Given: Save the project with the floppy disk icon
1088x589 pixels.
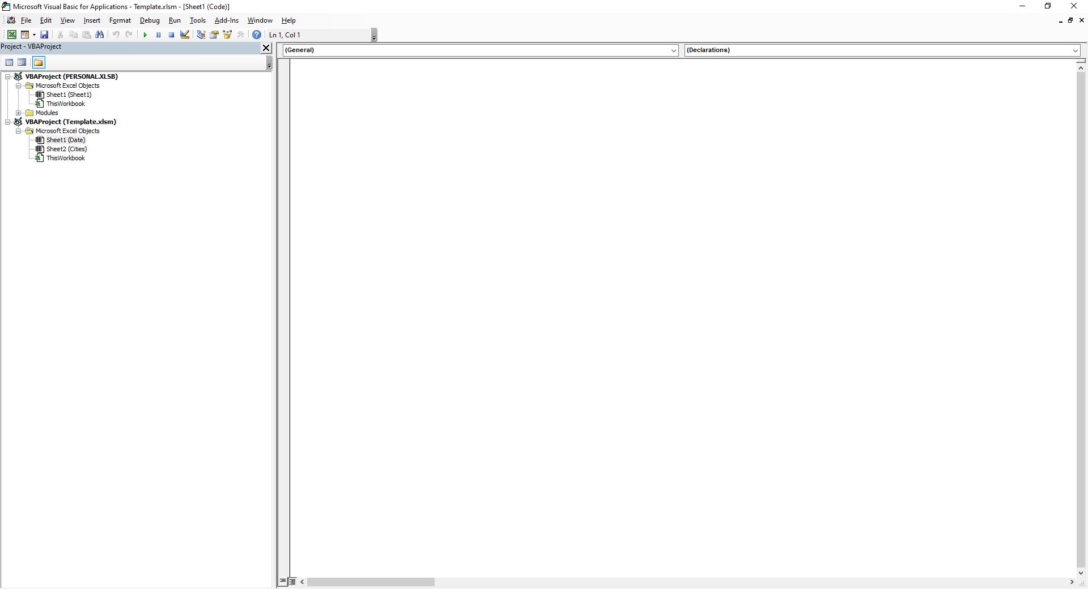Looking at the screenshot, I should tap(44, 35).
